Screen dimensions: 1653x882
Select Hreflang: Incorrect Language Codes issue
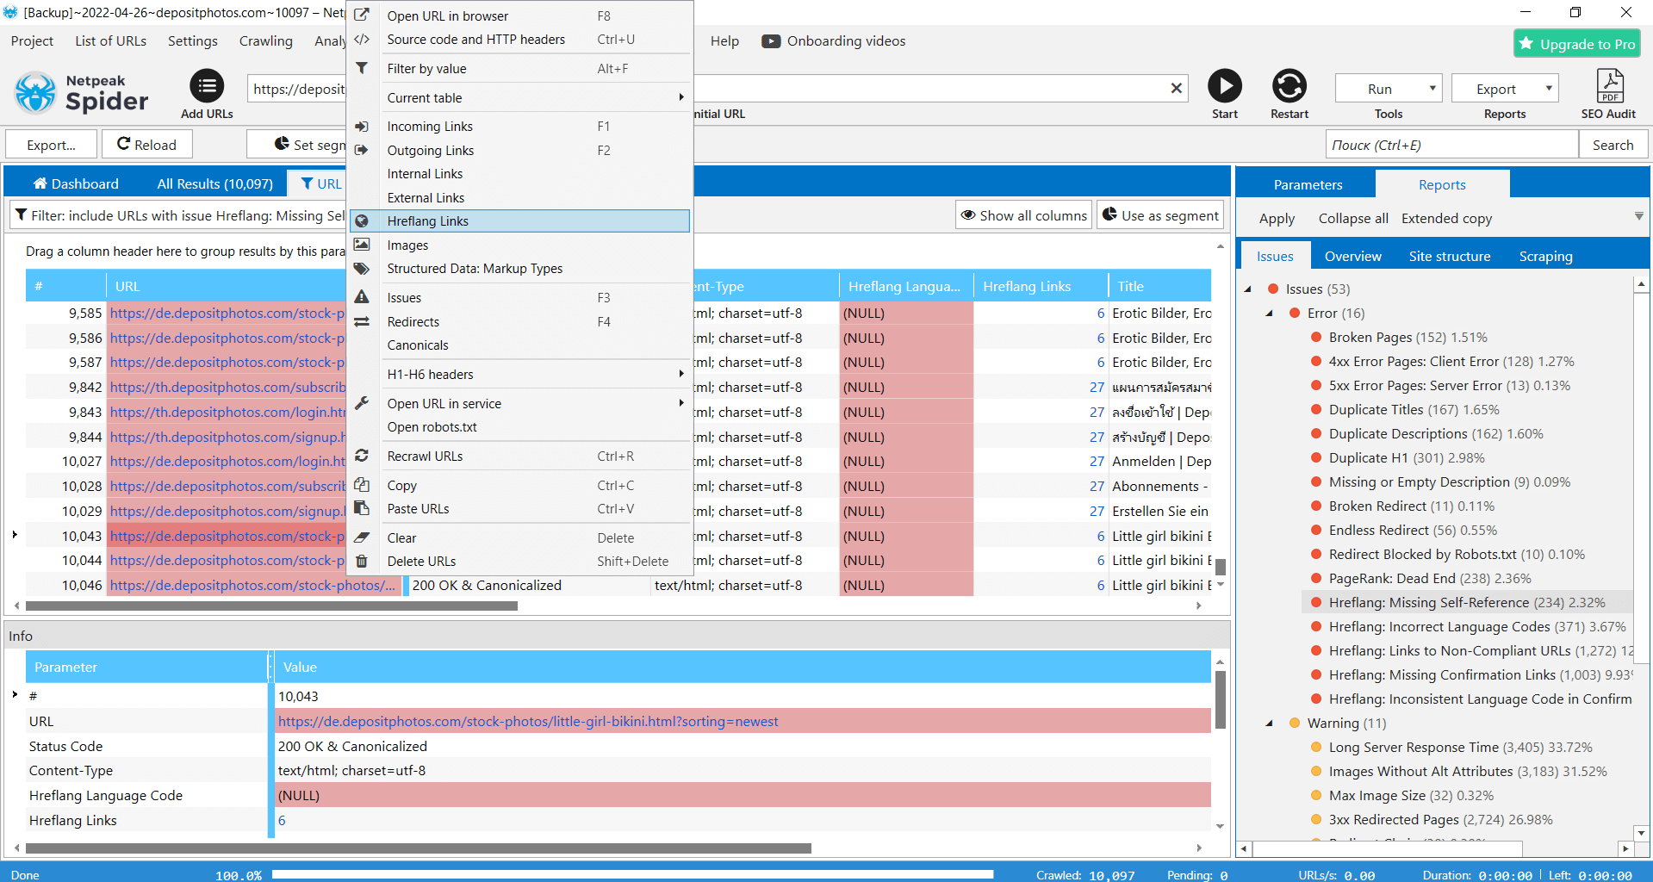(x=1477, y=627)
